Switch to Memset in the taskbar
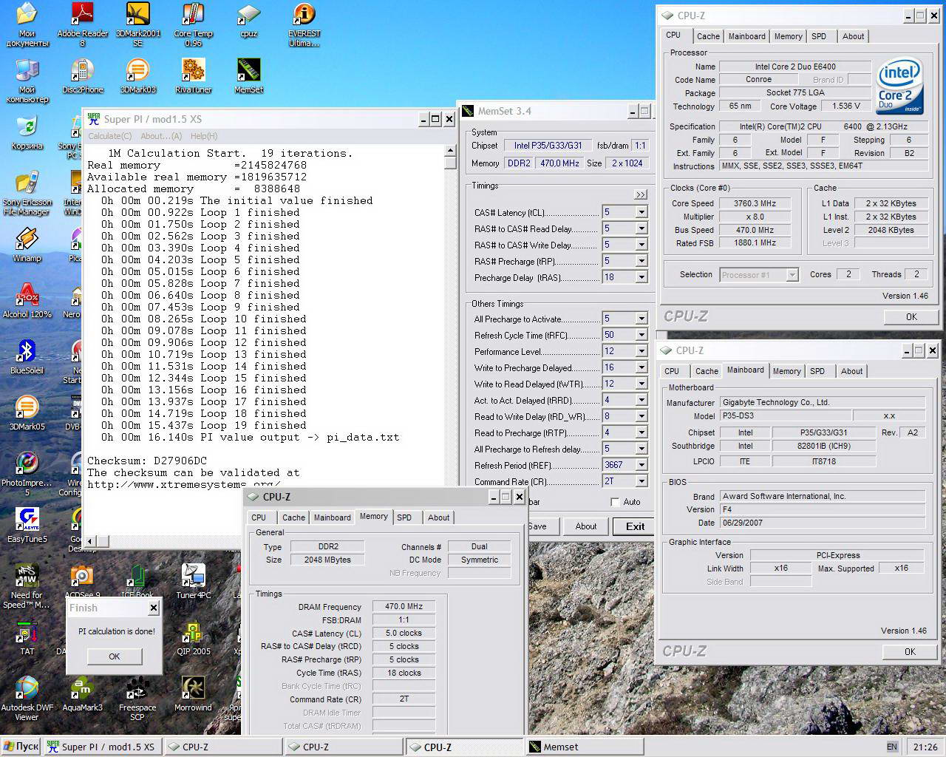The image size is (946, 757). (584, 747)
